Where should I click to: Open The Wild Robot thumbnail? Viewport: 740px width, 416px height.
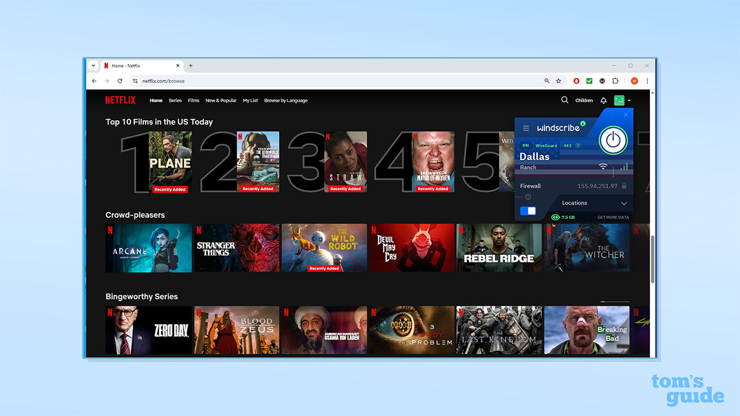coord(324,248)
